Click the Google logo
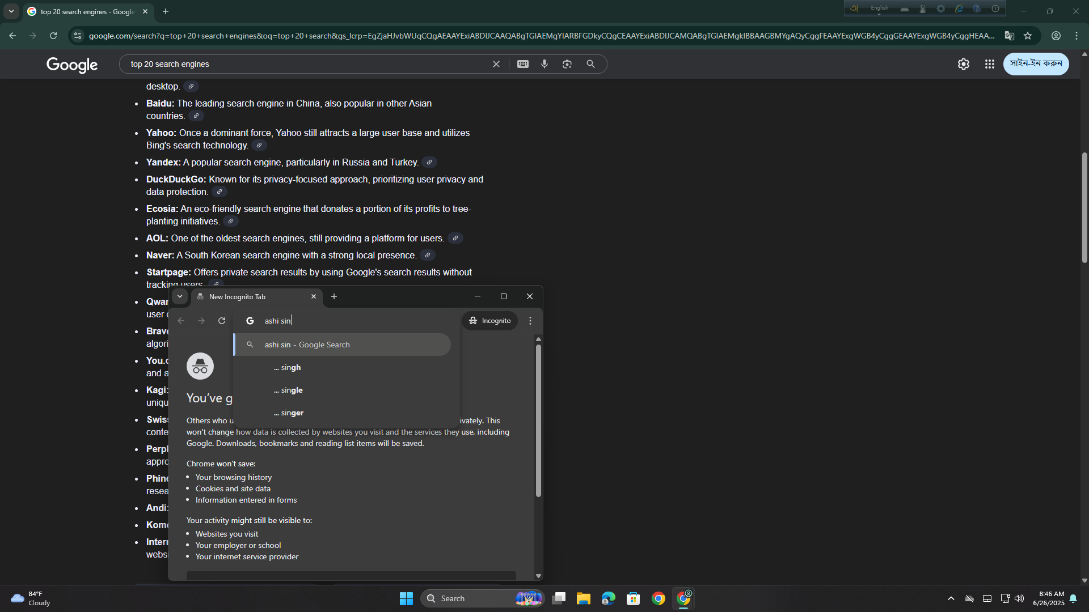The height and width of the screenshot is (612, 1089). tap(72, 65)
